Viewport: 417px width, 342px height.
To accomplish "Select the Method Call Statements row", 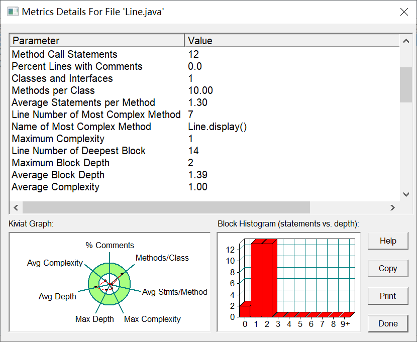I will coord(205,54).
